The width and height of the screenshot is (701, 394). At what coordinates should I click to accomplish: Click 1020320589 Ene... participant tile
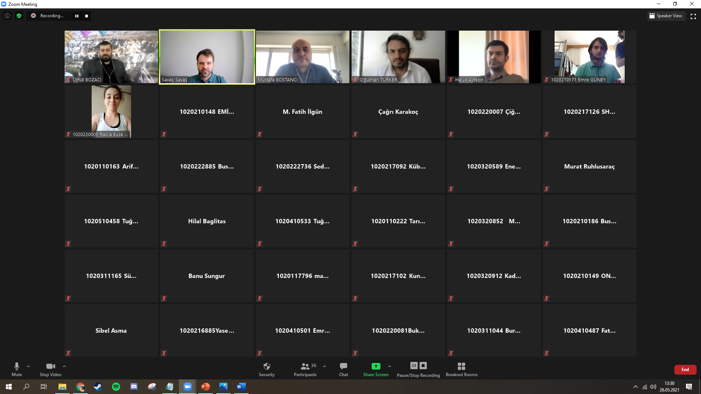(494, 166)
